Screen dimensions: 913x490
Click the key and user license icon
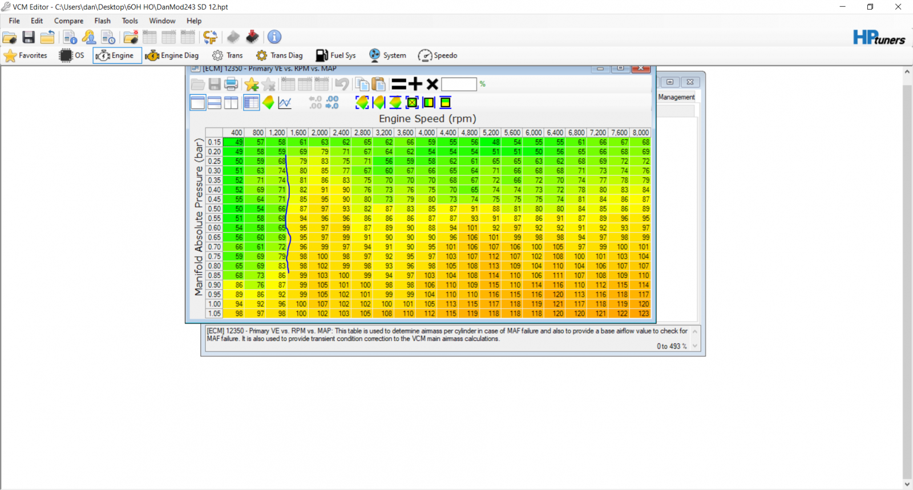(89, 38)
